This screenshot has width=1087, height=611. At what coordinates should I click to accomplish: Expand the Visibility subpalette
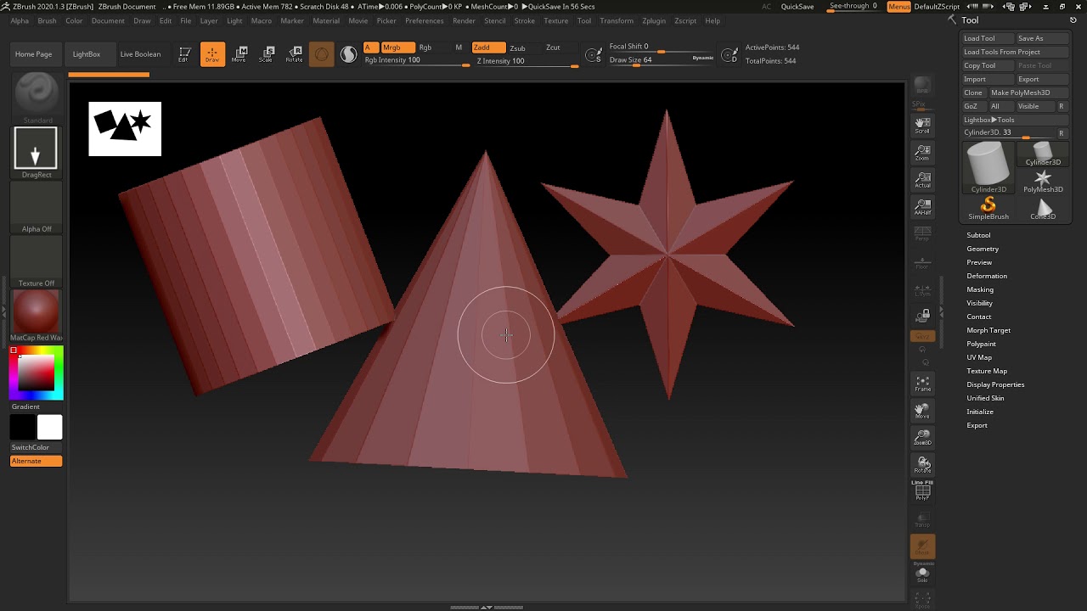(980, 303)
